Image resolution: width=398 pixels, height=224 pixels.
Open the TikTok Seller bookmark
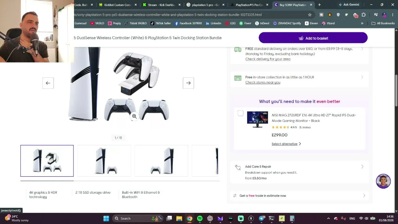pos(160,23)
